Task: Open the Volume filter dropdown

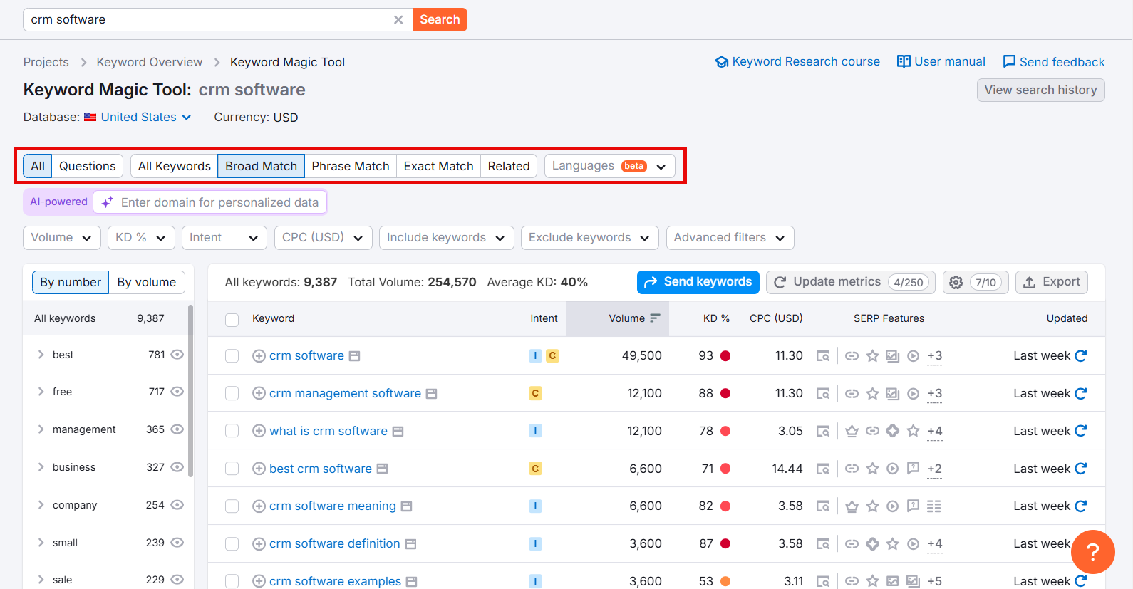Action: (62, 238)
